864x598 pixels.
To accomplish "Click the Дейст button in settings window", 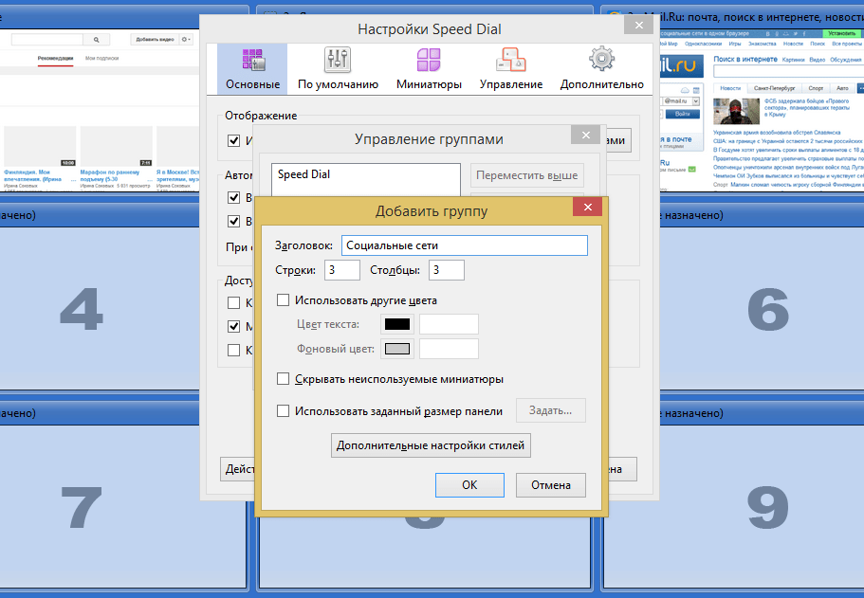I will tap(237, 469).
